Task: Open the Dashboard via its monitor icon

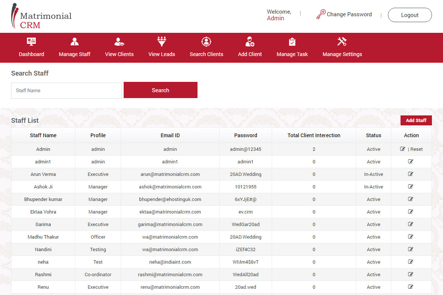Action: coord(31,41)
